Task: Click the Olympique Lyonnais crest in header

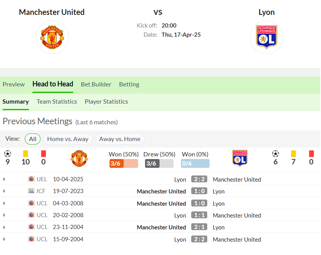Action: [266, 37]
